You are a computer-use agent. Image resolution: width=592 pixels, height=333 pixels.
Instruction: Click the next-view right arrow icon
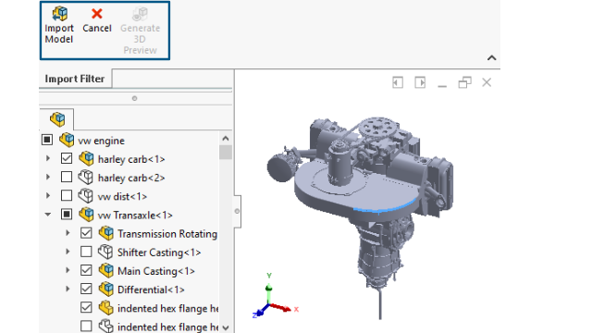(420, 82)
